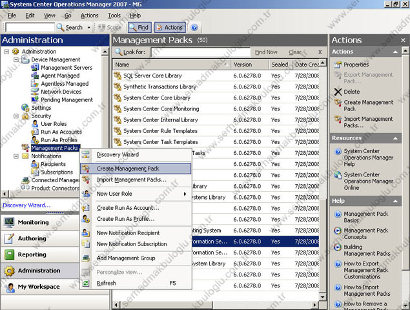Collapse the Resources section header chevron
Viewport: 410px width, 310px height.
click(x=395, y=138)
